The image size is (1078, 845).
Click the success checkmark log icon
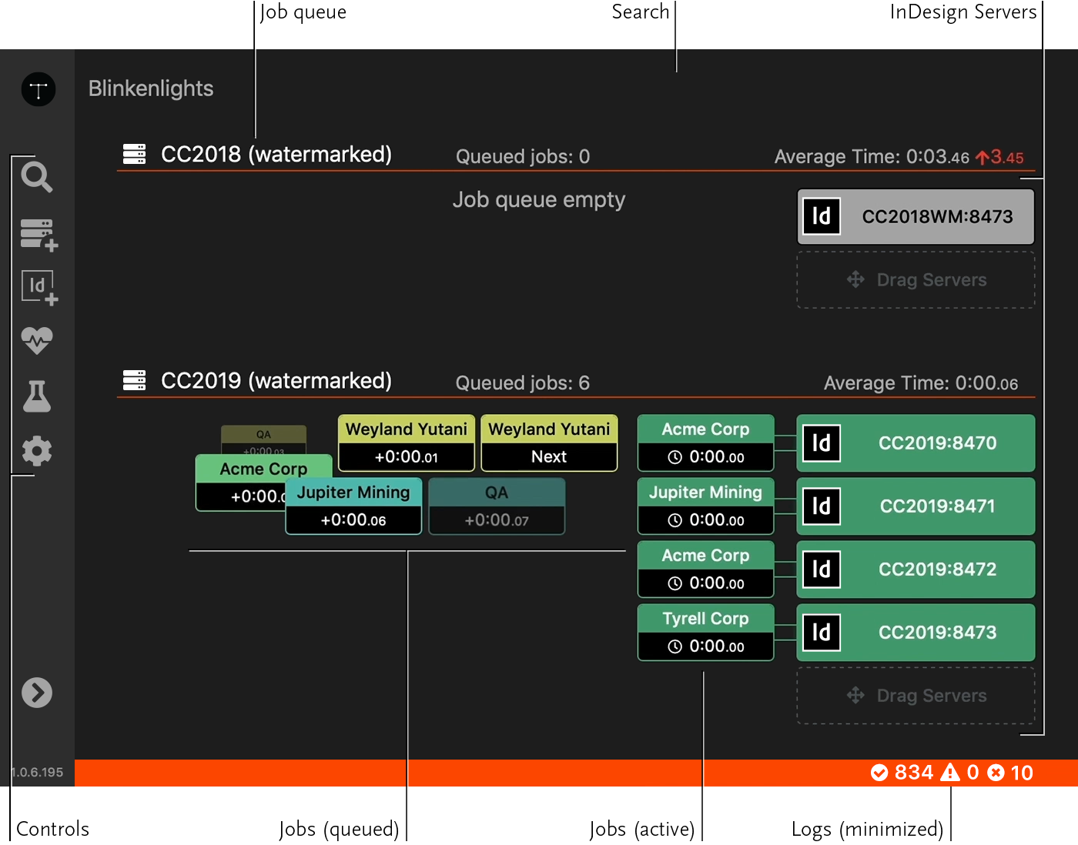click(879, 773)
